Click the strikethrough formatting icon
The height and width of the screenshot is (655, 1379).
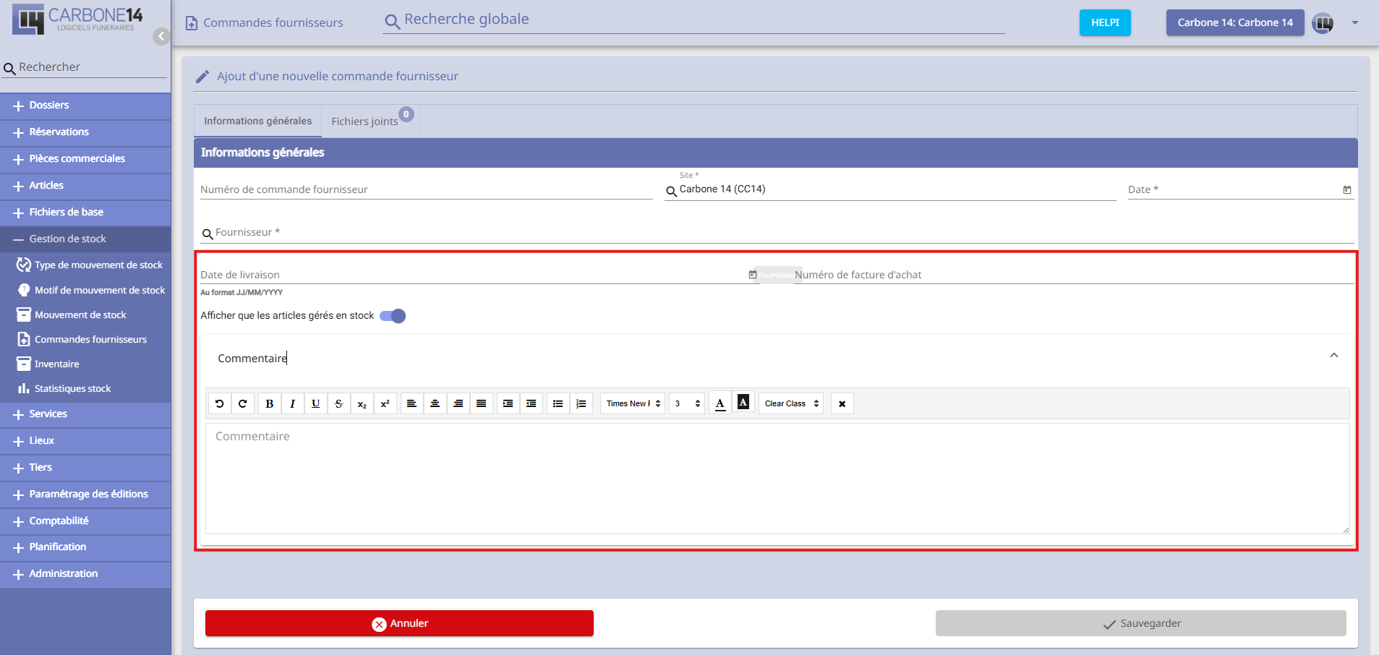[x=338, y=403]
